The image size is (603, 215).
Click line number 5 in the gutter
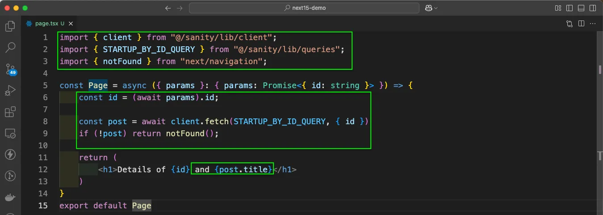(x=45, y=85)
